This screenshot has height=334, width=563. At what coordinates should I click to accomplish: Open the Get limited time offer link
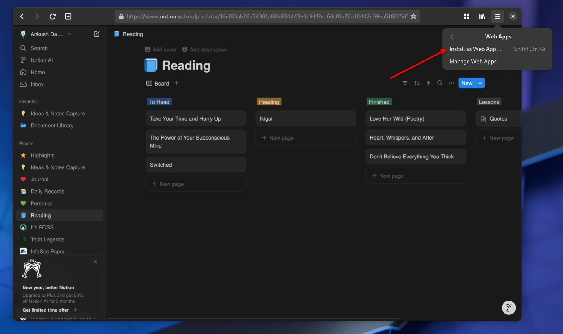click(45, 310)
